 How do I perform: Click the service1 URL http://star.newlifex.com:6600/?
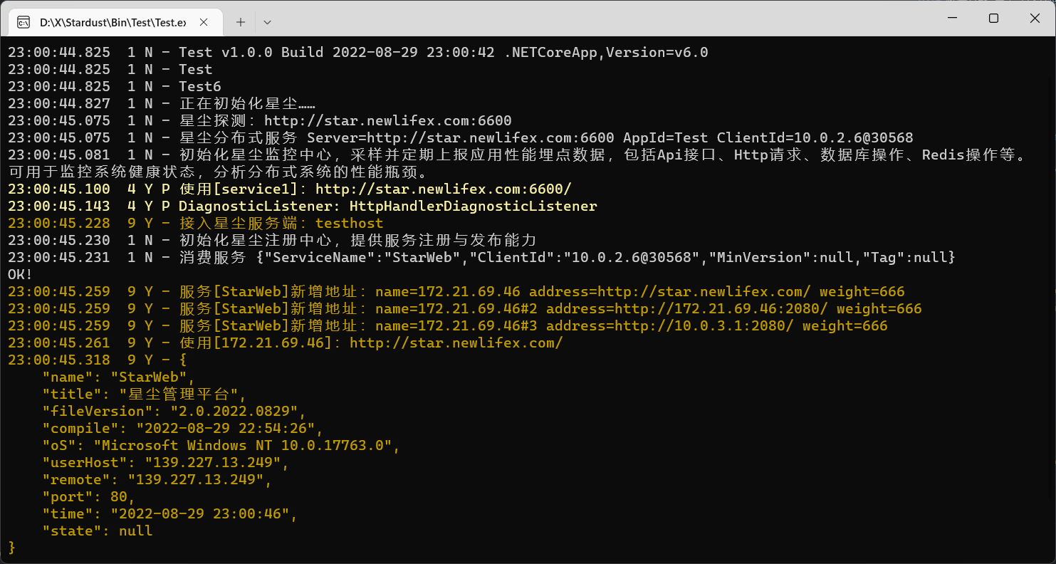(444, 189)
